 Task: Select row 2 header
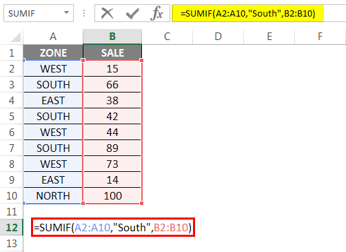point(12,69)
